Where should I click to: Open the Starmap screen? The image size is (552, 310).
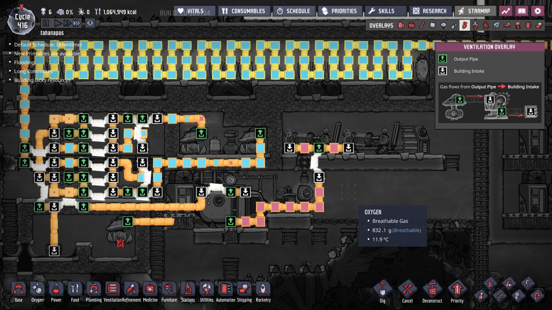pos(475,11)
